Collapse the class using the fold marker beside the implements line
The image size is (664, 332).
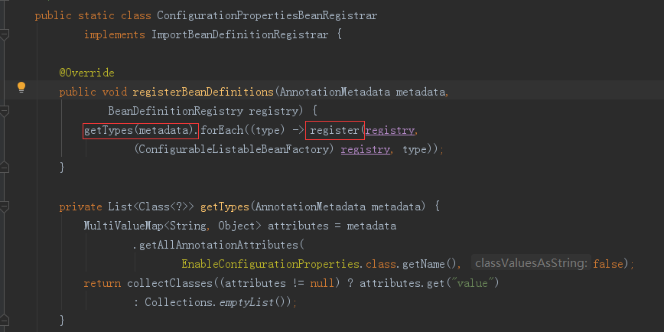pyautogui.click(x=5, y=34)
